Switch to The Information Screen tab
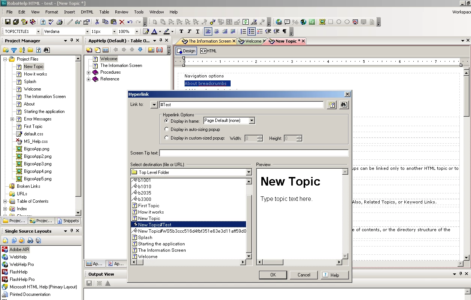471x300 pixels. (x=209, y=41)
